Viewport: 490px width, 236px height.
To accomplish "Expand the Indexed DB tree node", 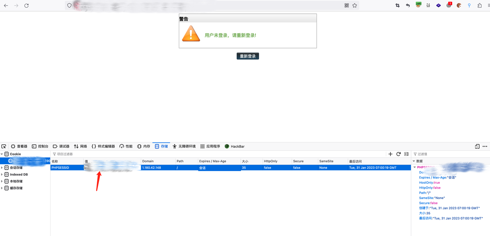I will [x=2, y=175].
